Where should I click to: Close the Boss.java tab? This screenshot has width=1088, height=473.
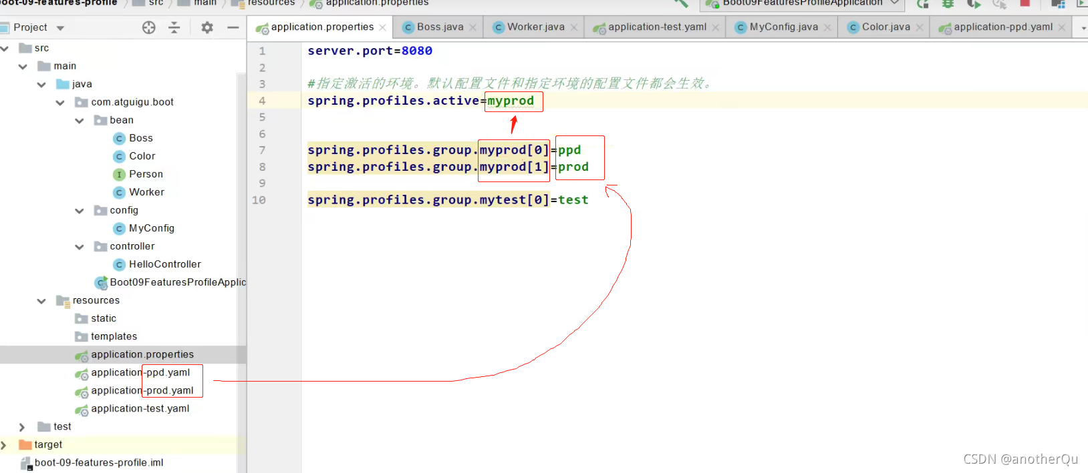coord(472,27)
